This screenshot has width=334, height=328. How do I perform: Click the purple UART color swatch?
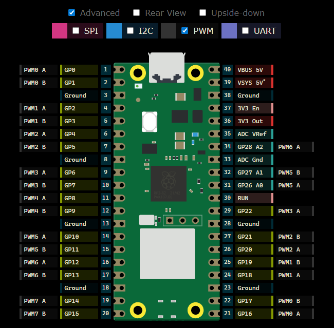[229, 31]
